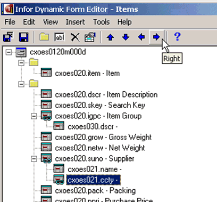Click field icon beside cxoes020.item - Item
This screenshot has height=202, width=217.
click(x=46, y=72)
